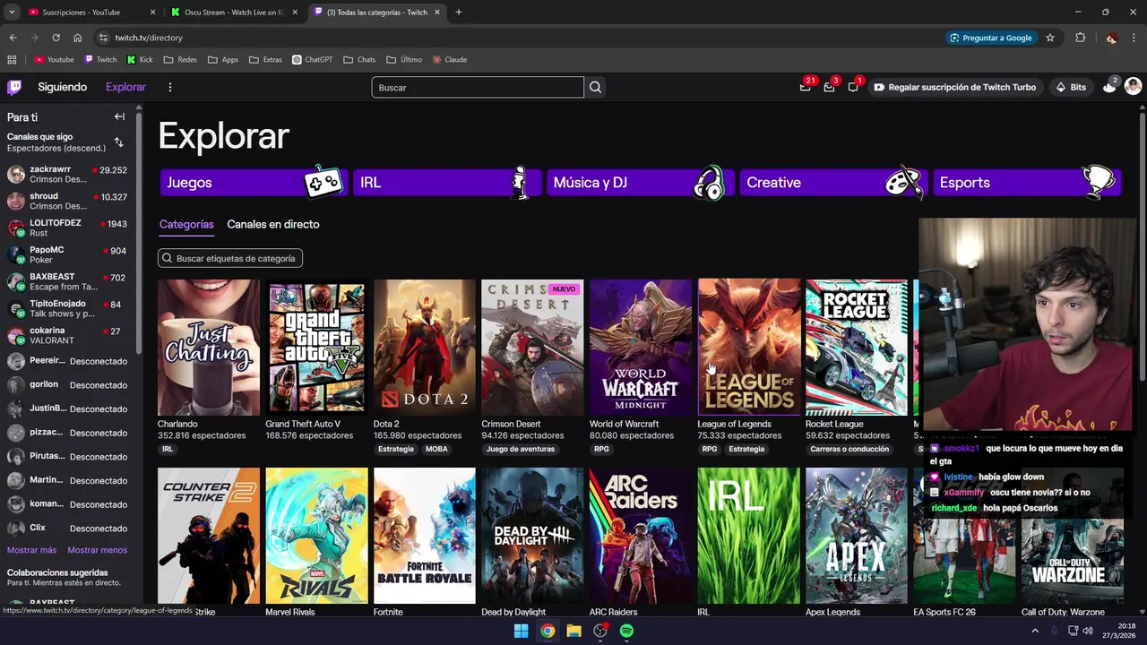
Task: Open the Chats bookmarks folder
Action: pos(359,60)
